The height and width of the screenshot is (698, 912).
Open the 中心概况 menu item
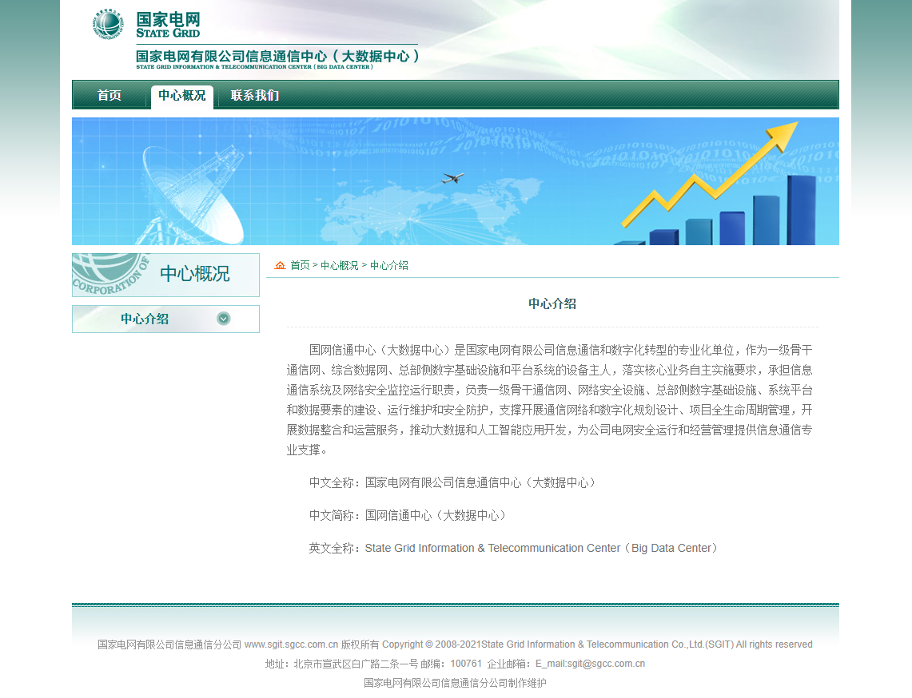pos(182,95)
